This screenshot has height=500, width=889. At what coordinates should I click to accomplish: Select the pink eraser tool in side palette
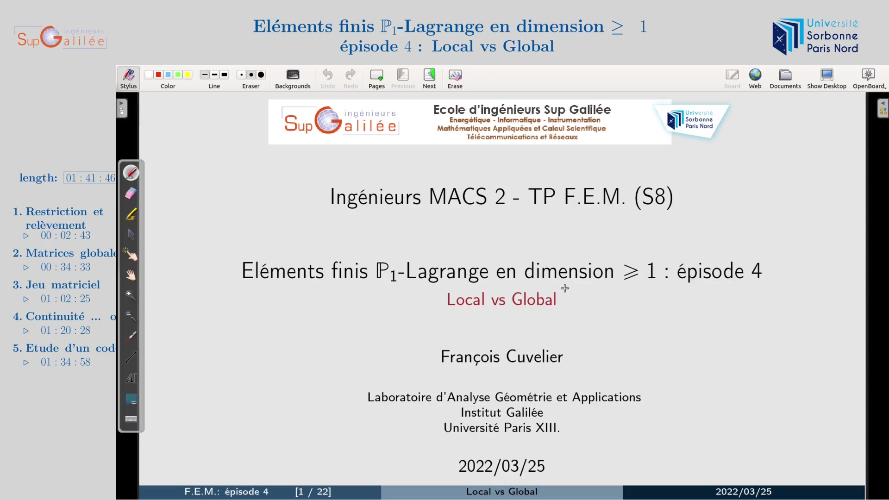131,194
